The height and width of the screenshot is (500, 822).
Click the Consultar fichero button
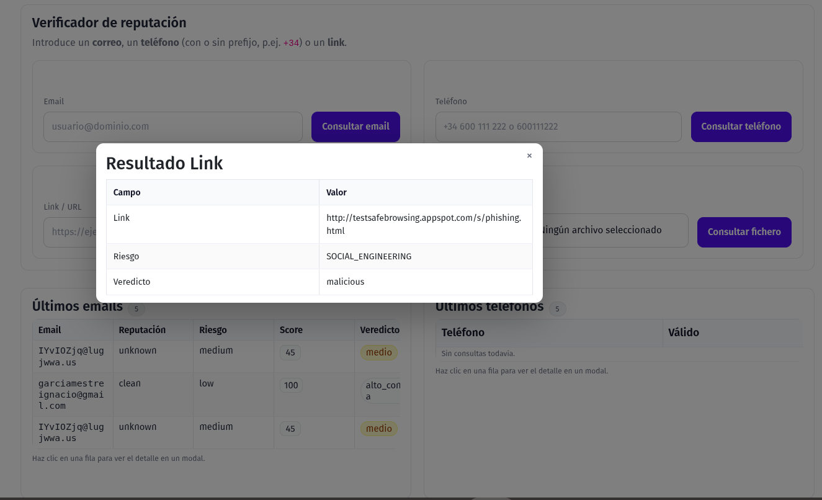(x=744, y=232)
